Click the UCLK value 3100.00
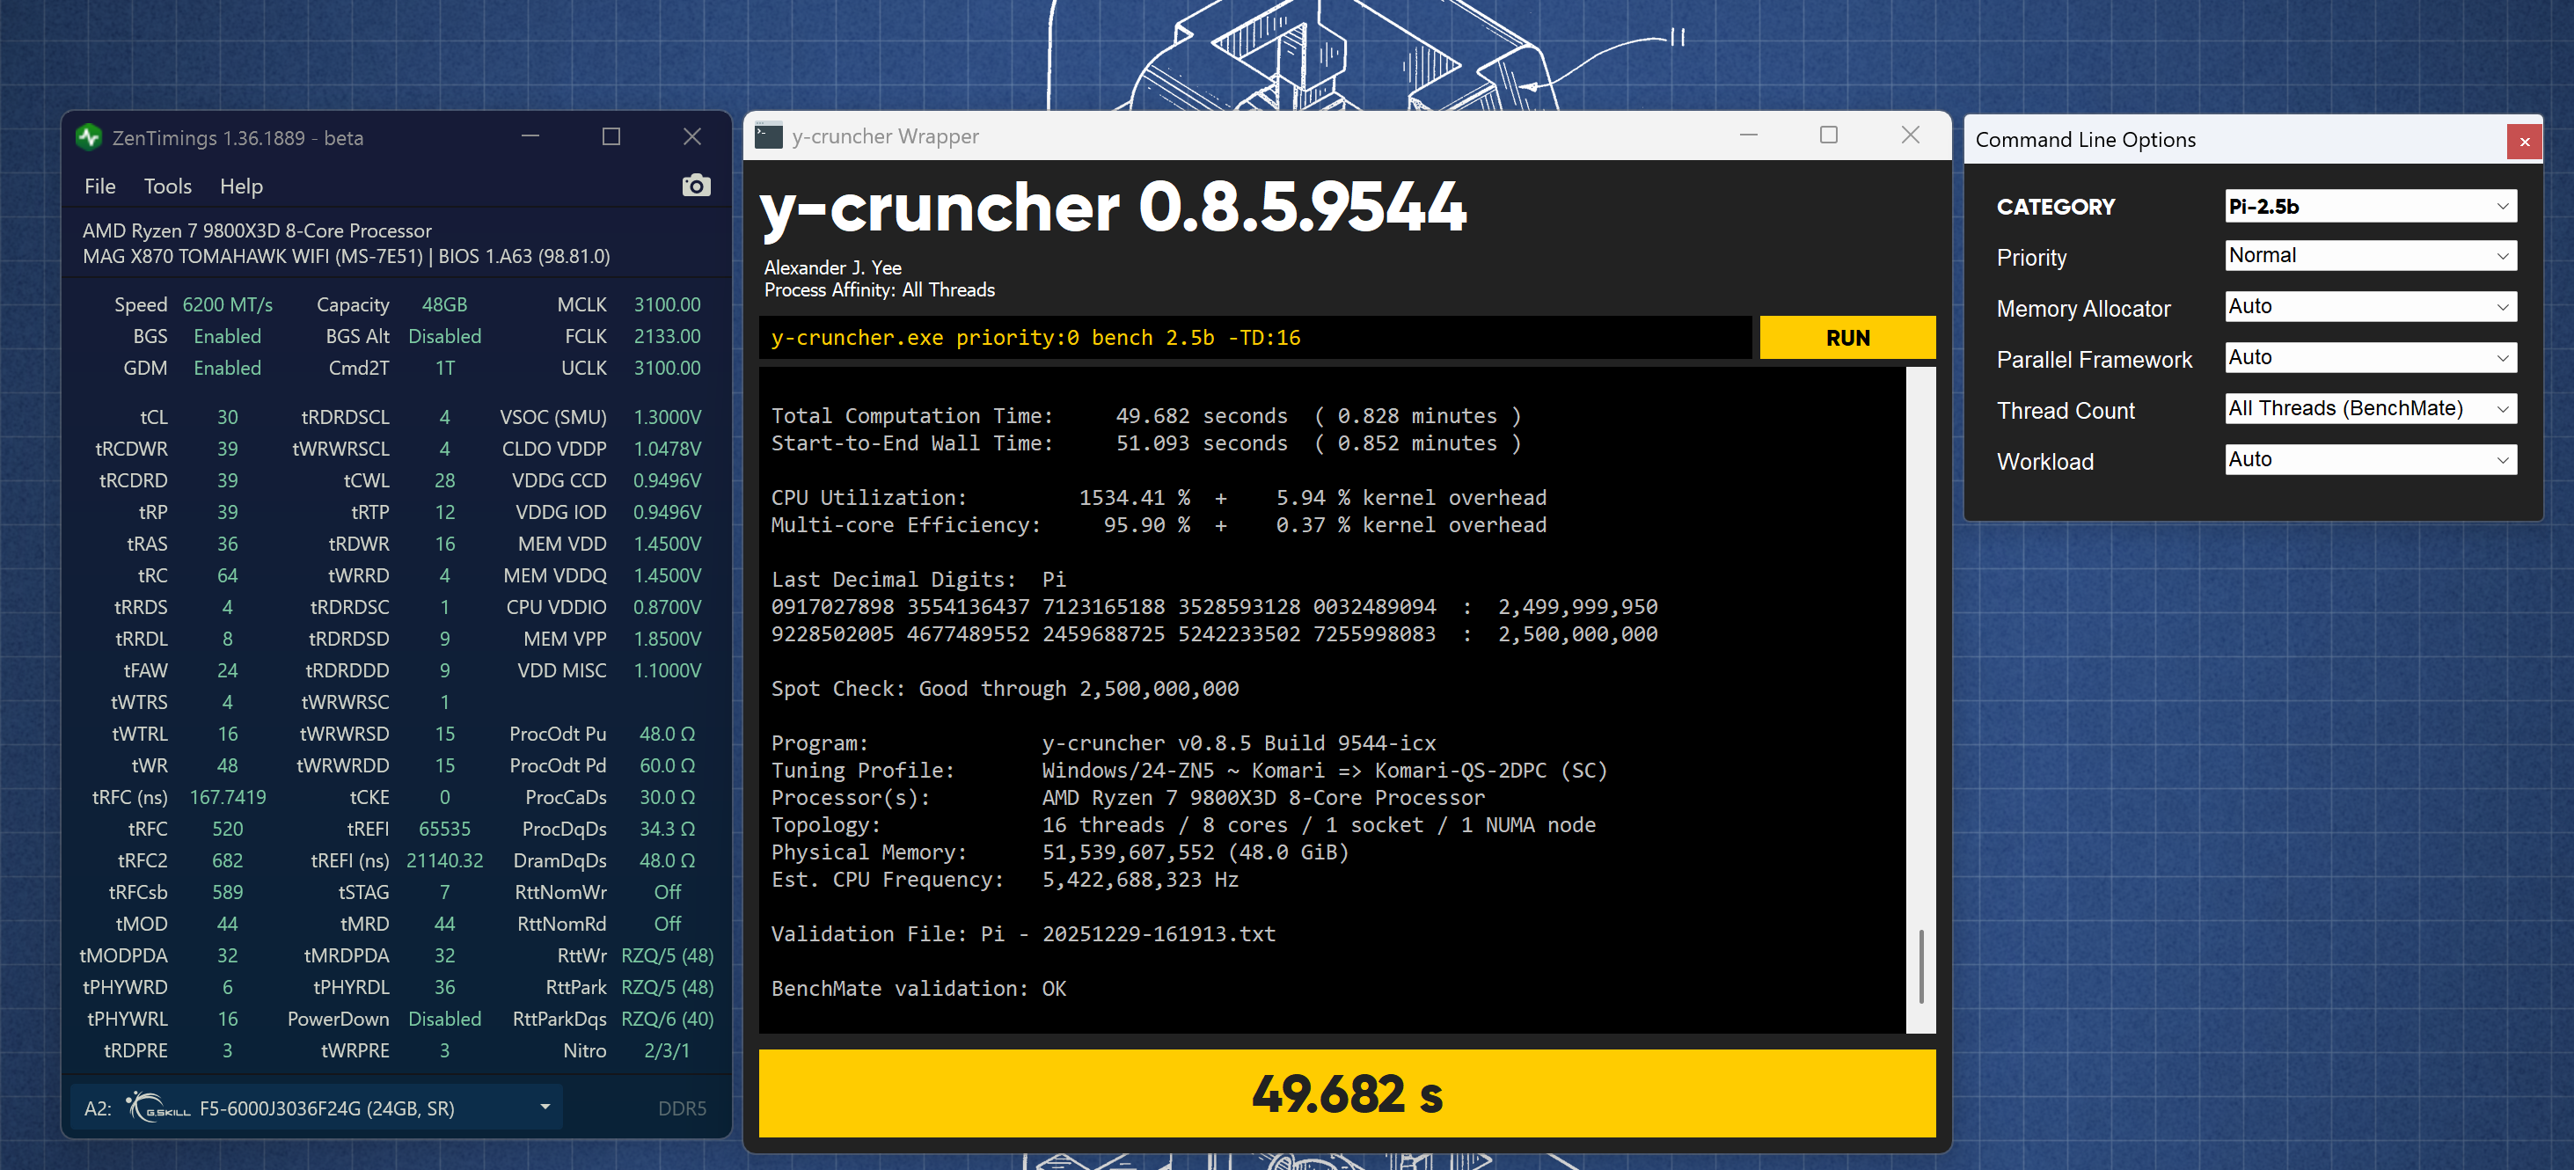The image size is (2574, 1170). coord(668,369)
